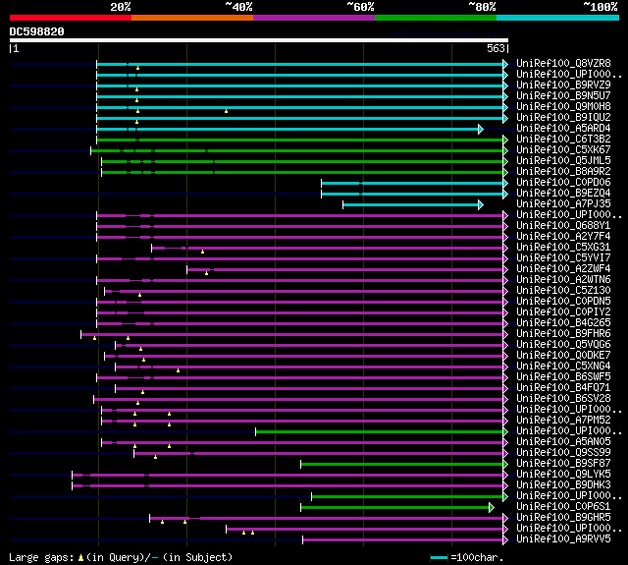The image size is (628, 565).
Task: Open the hit UniRef100_B9N5U7
Action: 563,96
